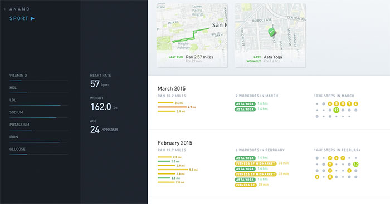390x204 pixels.
Task: Open the March 2015 heading
Action: click(x=172, y=88)
